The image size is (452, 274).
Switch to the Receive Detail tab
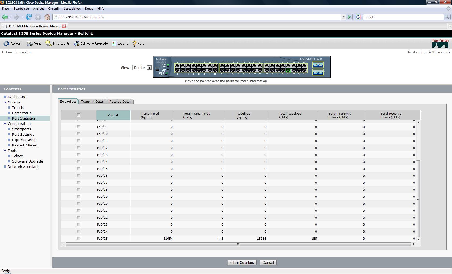(x=120, y=102)
